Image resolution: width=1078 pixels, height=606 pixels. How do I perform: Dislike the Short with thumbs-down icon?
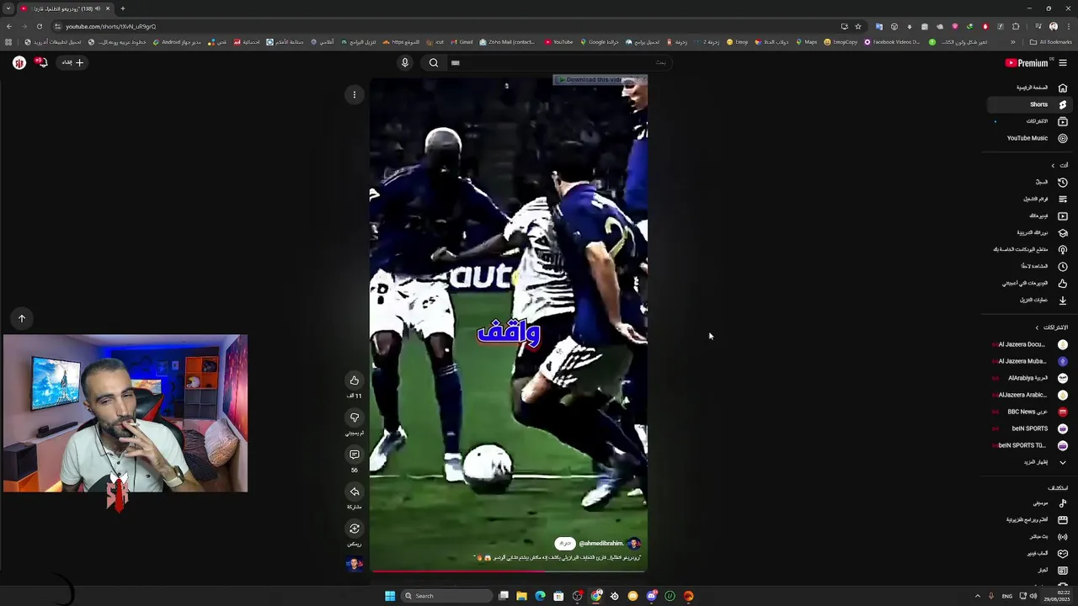(355, 417)
